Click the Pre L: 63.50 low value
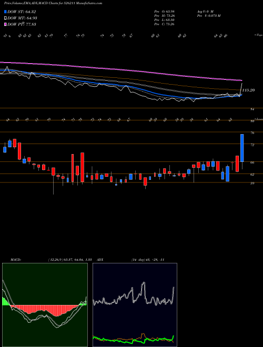Screen dimensions: 263x347 coord(165,20)
